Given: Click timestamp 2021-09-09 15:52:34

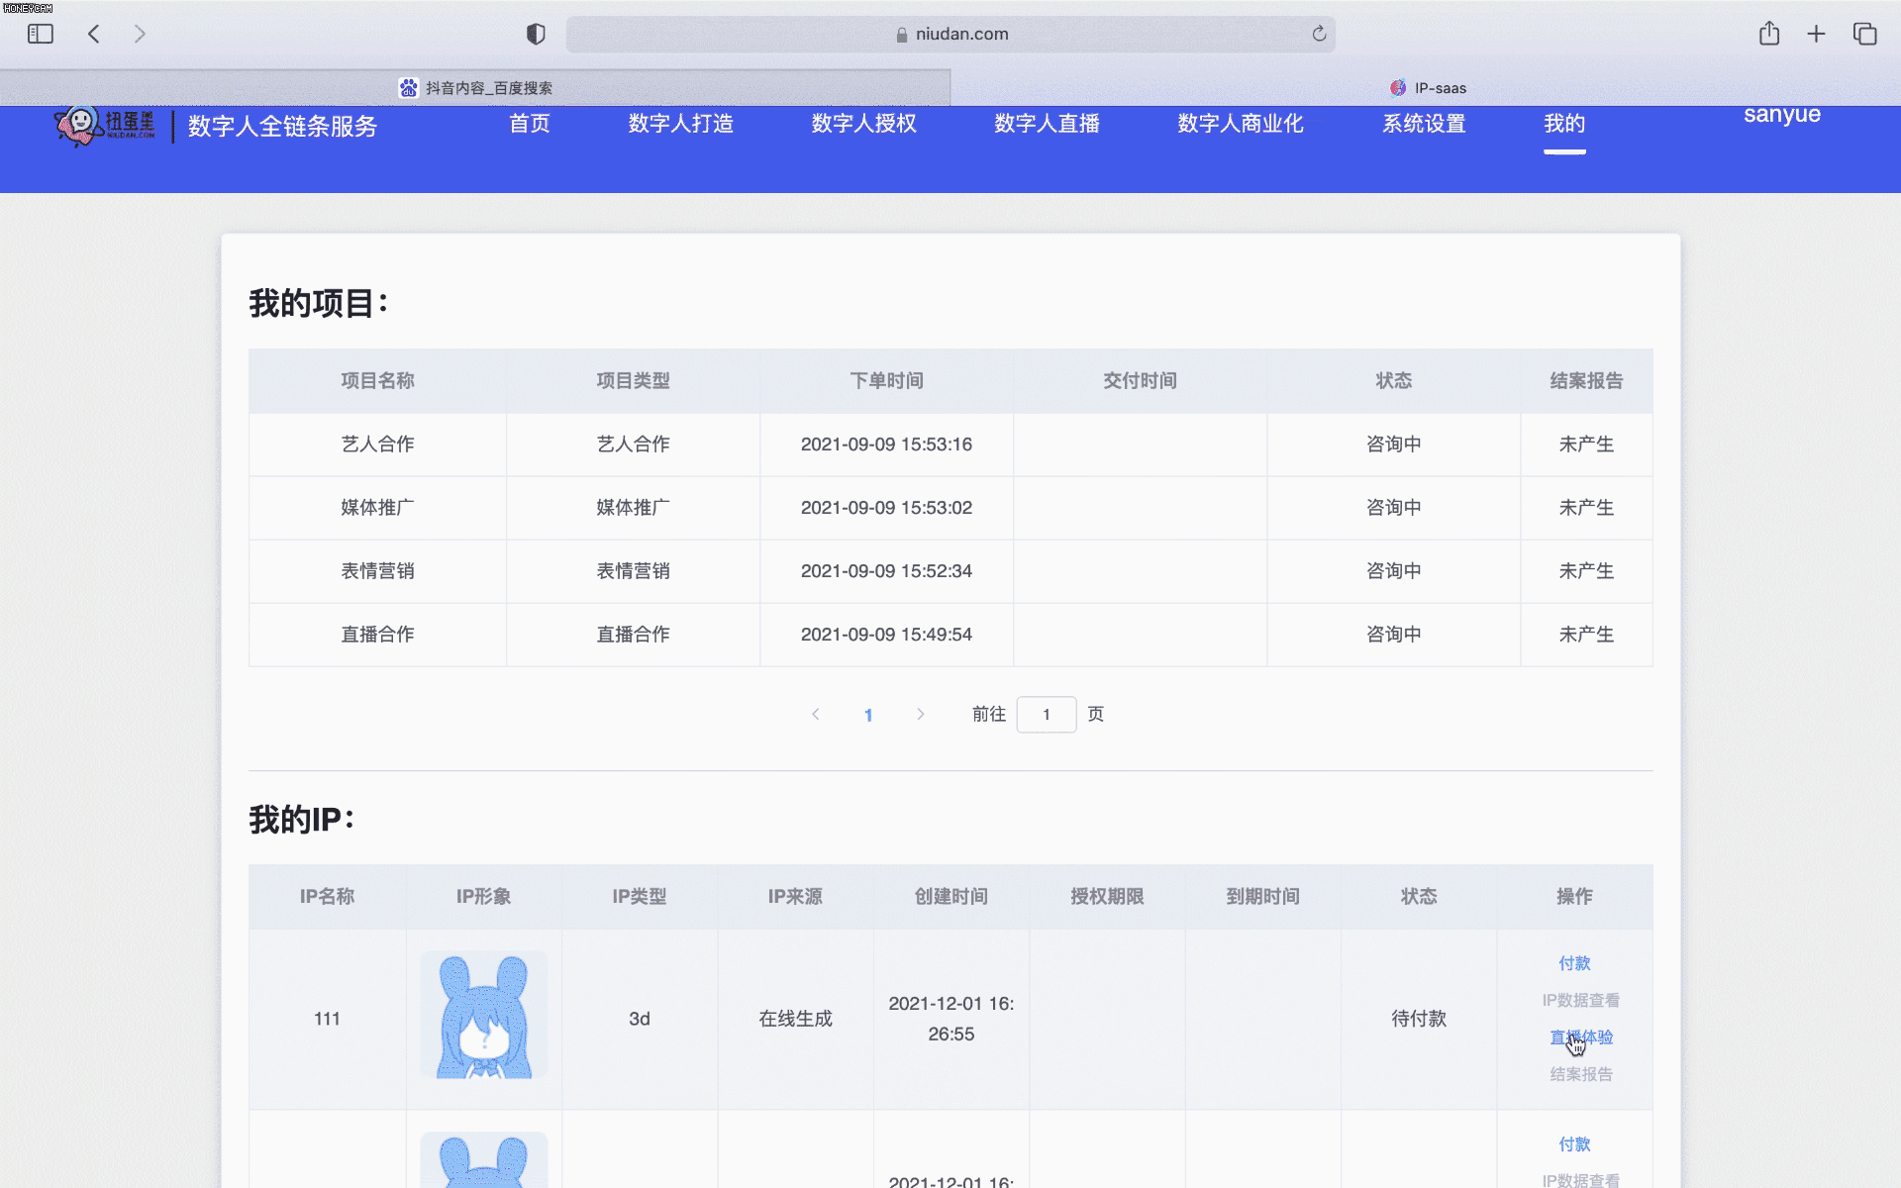Looking at the screenshot, I should (886, 571).
